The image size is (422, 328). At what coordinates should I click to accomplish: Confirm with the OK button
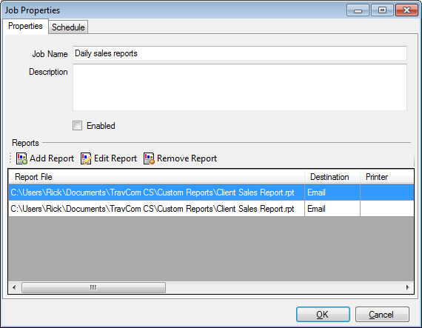click(x=323, y=314)
